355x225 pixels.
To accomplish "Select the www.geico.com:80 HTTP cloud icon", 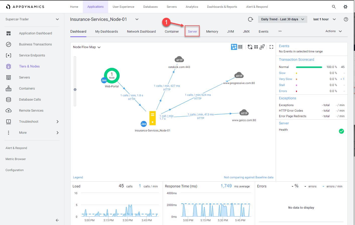I will point(244,113).
